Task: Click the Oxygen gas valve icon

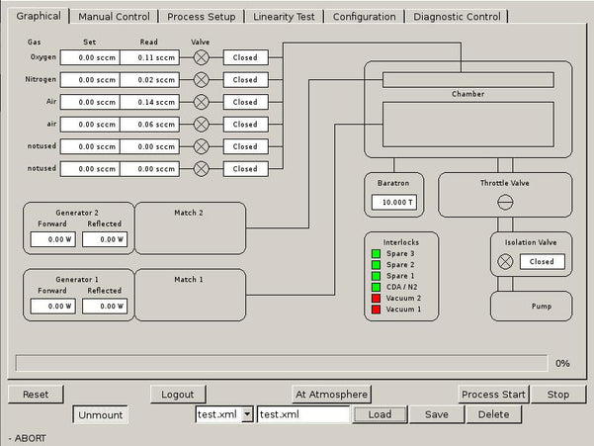Action: pos(201,57)
